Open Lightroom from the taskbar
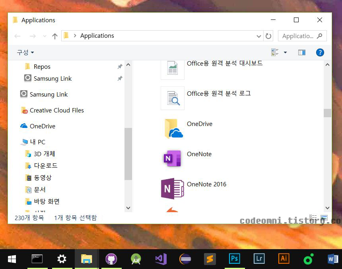Screen dimensions: 342x269 tap(259, 259)
